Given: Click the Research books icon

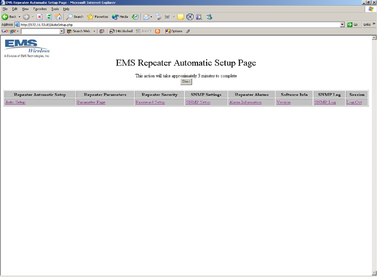Looking at the screenshot, I should [199, 17].
